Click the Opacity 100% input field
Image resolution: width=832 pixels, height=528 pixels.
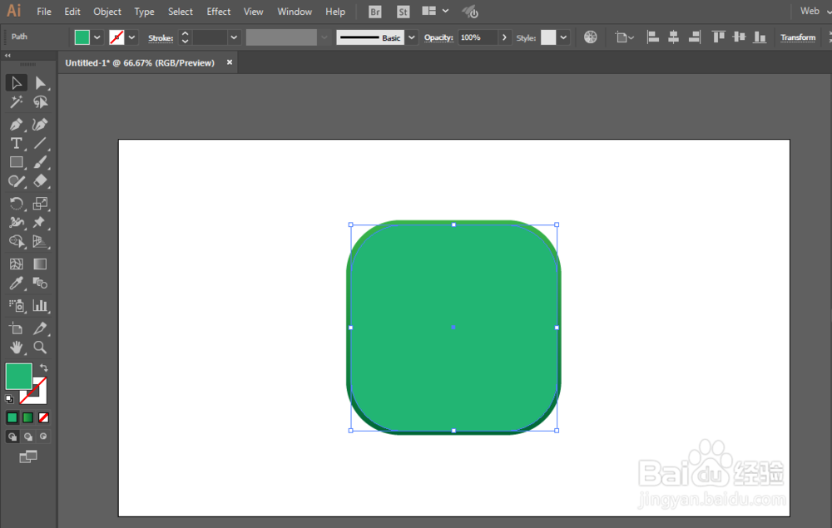tap(478, 37)
